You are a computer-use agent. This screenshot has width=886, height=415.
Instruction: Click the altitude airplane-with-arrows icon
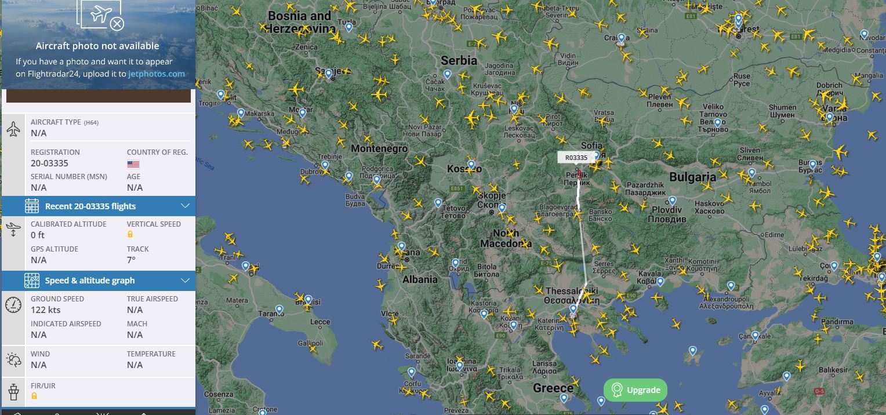tap(13, 230)
